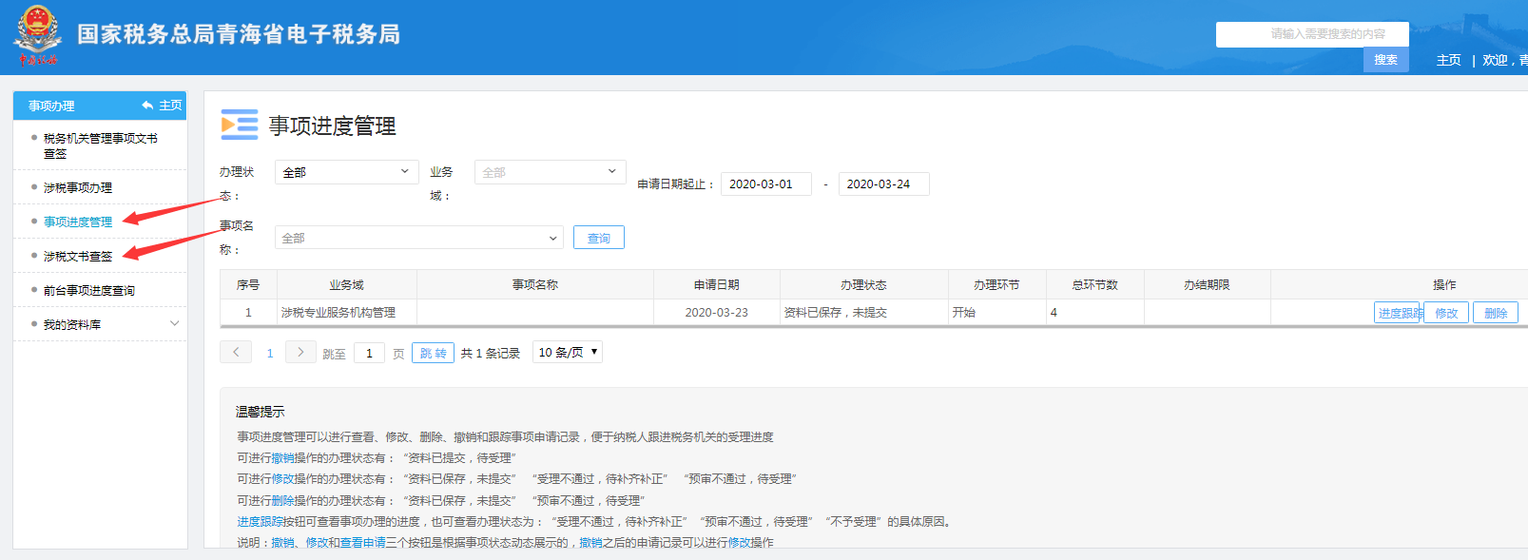
Task: Go to previous page arrow
Action: point(236,352)
